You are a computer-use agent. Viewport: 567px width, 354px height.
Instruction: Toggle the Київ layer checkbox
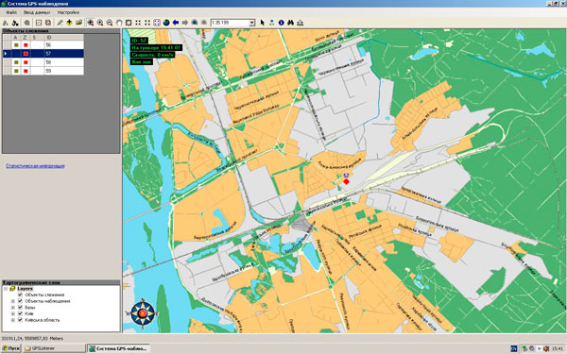coord(20,313)
